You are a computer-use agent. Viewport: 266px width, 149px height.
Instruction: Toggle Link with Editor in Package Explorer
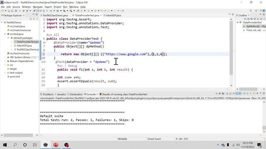coord(34,19)
